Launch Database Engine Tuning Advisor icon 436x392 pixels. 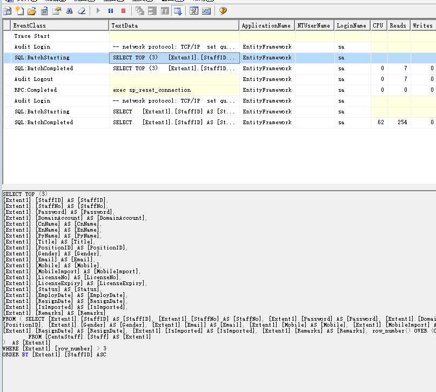tap(194, 11)
